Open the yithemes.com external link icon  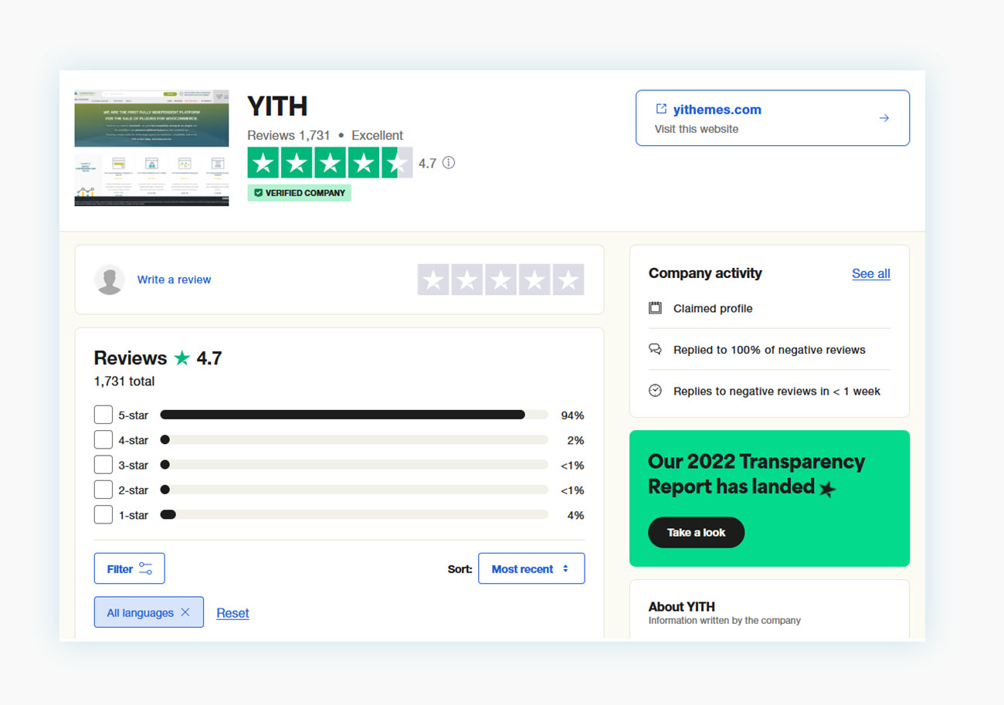click(661, 109)
